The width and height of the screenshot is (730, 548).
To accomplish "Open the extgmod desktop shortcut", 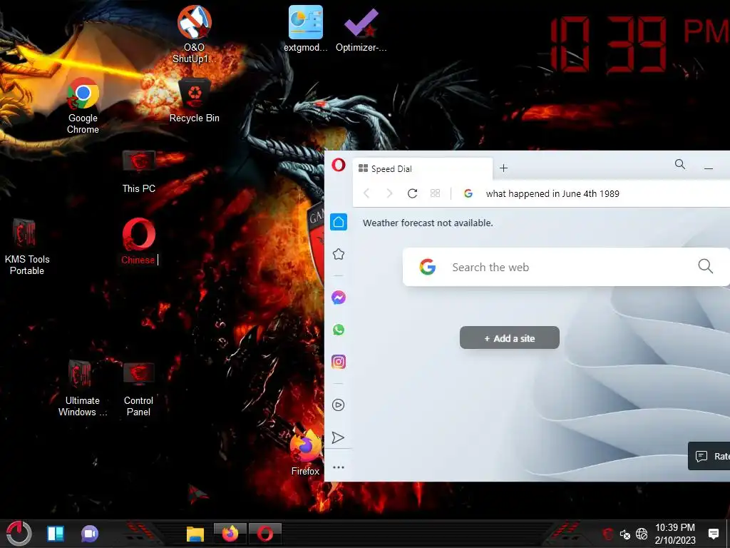I will 305,29.
